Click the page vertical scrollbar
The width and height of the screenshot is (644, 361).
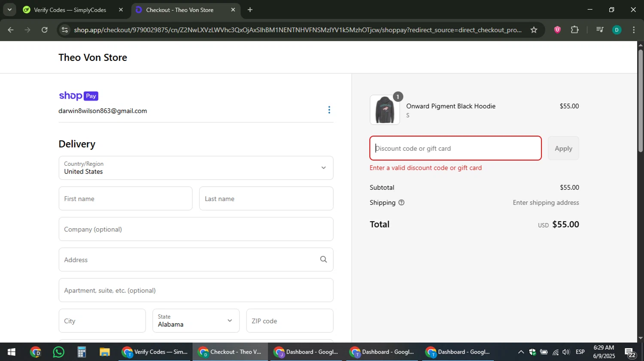(x=641, y=101)
